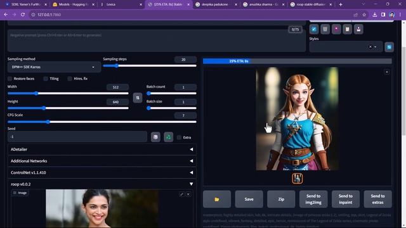Click the save style icon
406x228 pixels.
[x=358, y=29]
